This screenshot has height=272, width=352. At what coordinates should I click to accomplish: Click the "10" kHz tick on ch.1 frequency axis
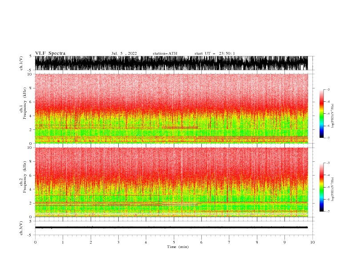30,74
